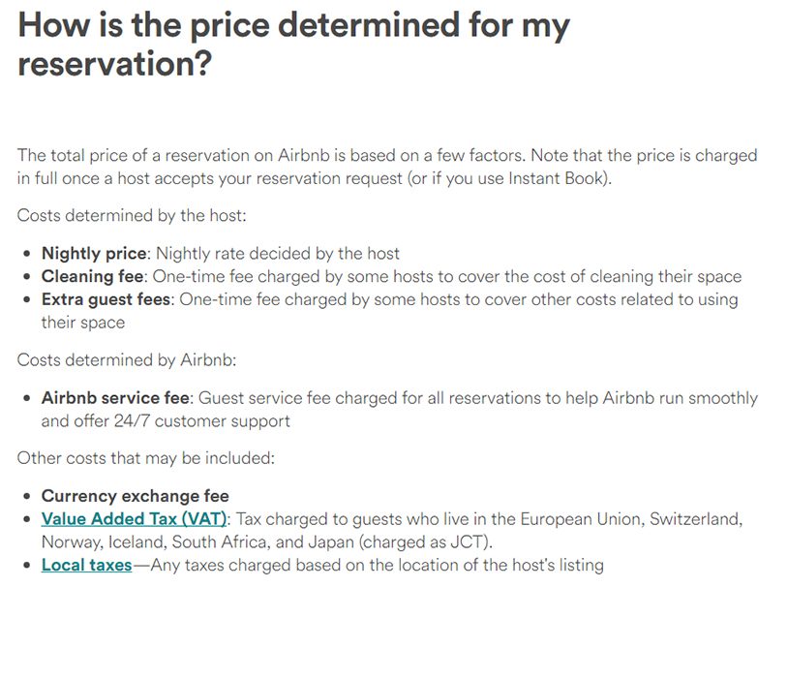The image size is (788, 680).
Task: Click the bullet point before Nightly price
Action: 27,254
